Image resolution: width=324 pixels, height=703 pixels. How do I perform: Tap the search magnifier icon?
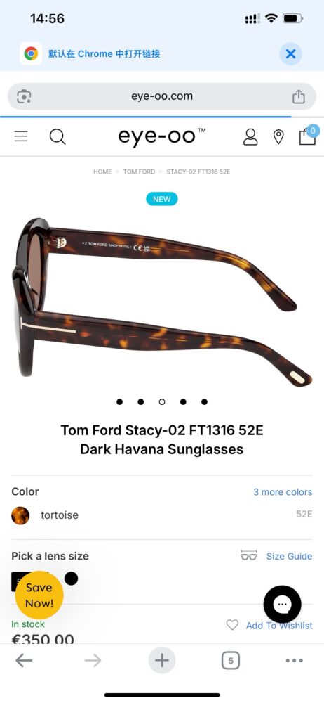pyautogui.click(x=58, y=137)
